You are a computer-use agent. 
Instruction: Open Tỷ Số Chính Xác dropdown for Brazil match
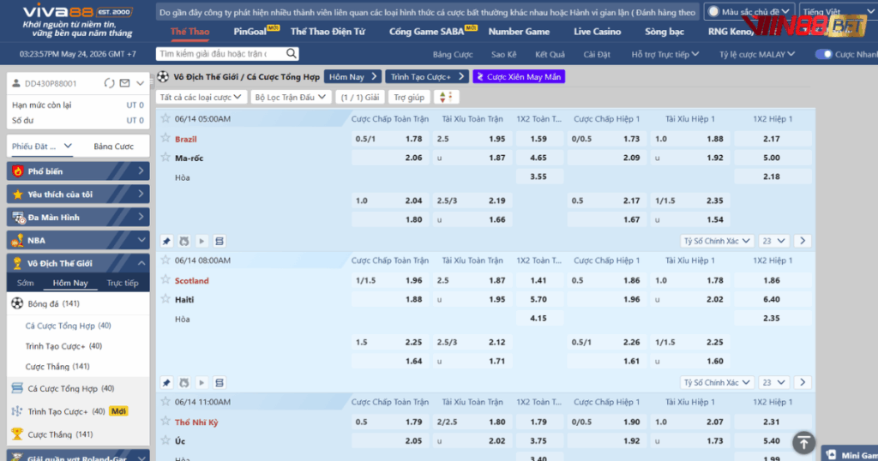(717, 241)
